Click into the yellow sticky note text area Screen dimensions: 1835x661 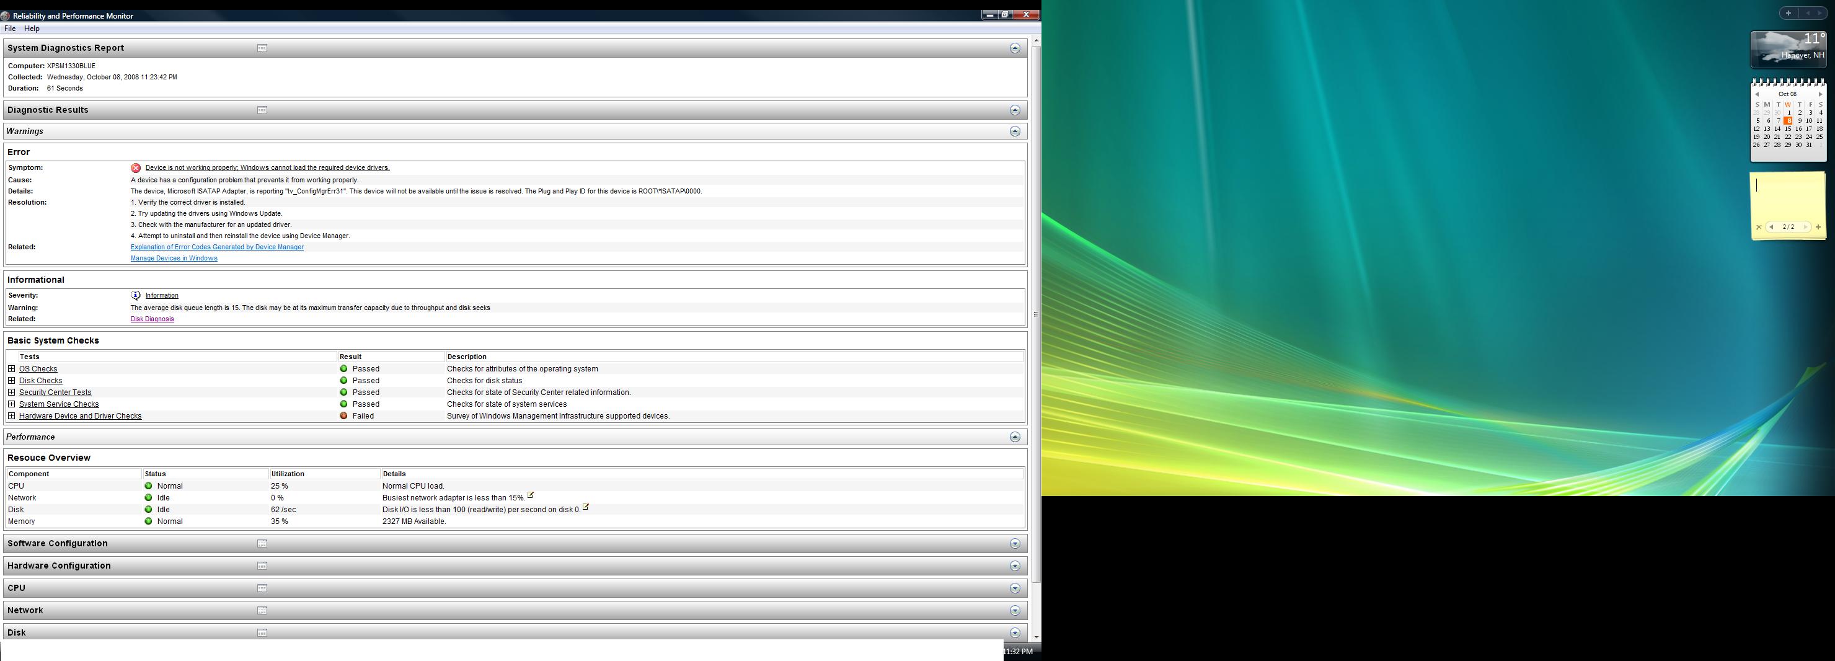[x=1788, y=197]
